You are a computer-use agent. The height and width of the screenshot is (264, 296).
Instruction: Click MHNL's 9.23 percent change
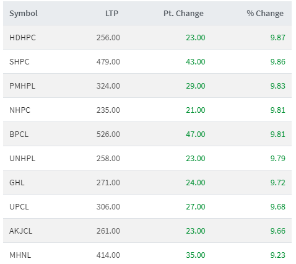tap(278, 255)
